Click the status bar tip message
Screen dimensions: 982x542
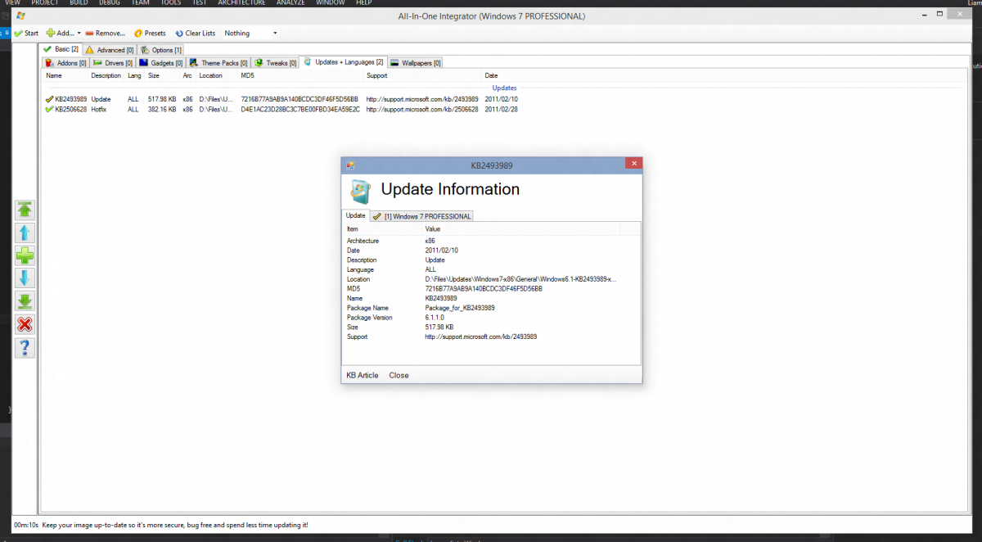point(175,525)
